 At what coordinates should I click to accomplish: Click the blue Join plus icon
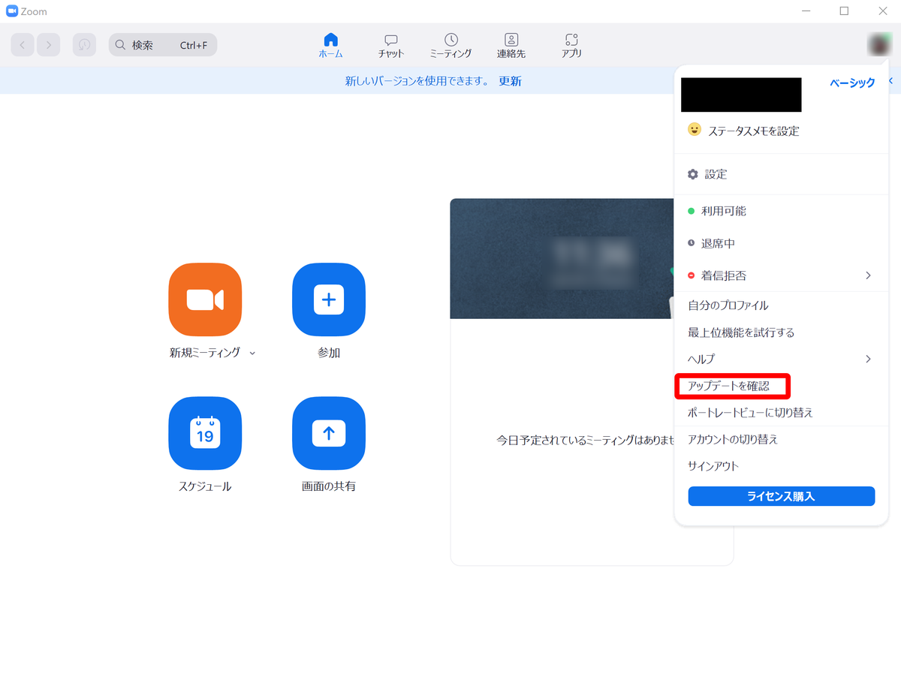328,299
